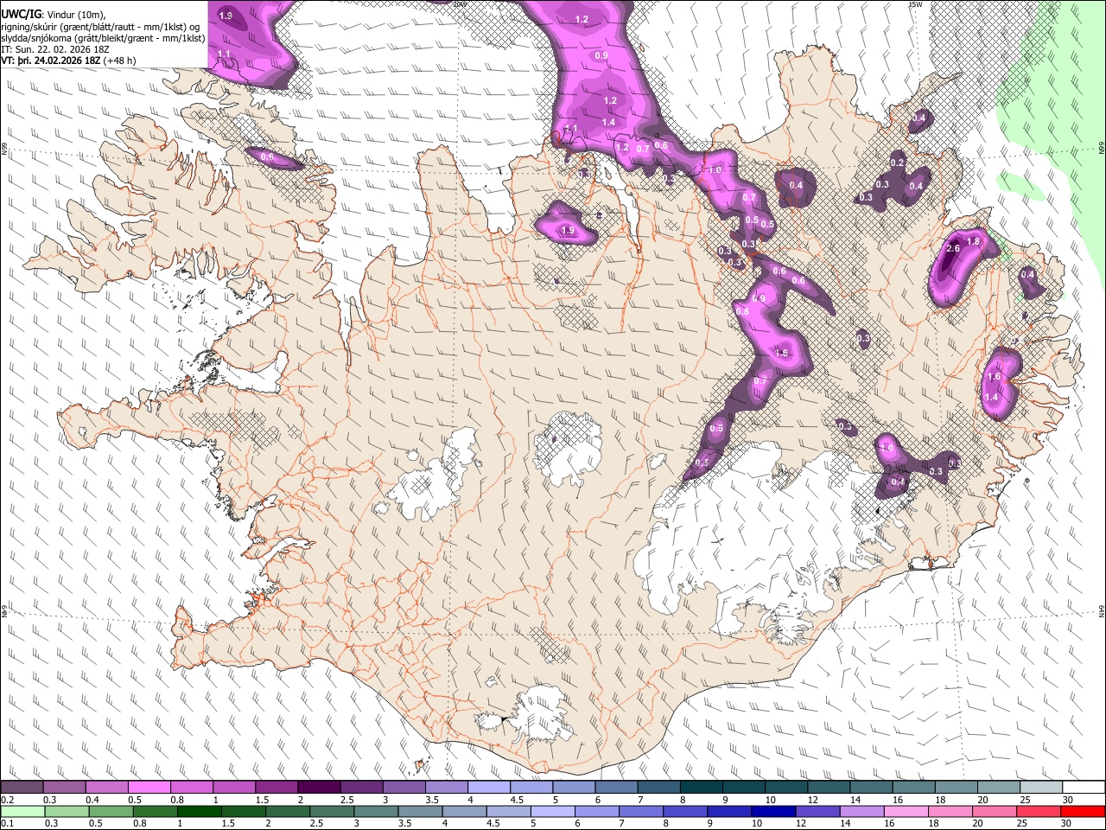Pick the teal swatch starting at 12 in the snow legend
1106x830 pixels.
click(828, 788)
